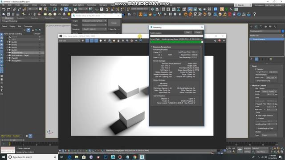Open File Explorer from the taskbar

[77, 157]
